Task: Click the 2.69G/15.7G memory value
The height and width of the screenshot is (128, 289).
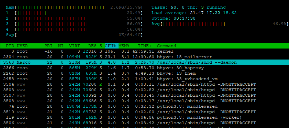Action: coord(126,7)
